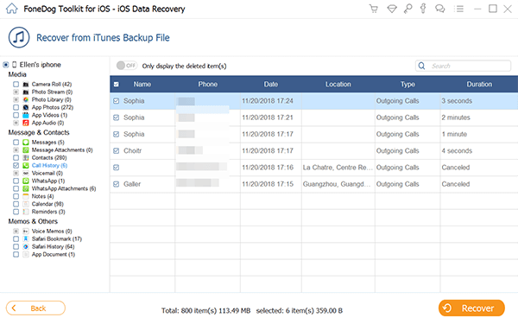Viewport: 518px width, 324px height.
Task: Check the Safari History checkbox
Action: (x=16, y=246)
